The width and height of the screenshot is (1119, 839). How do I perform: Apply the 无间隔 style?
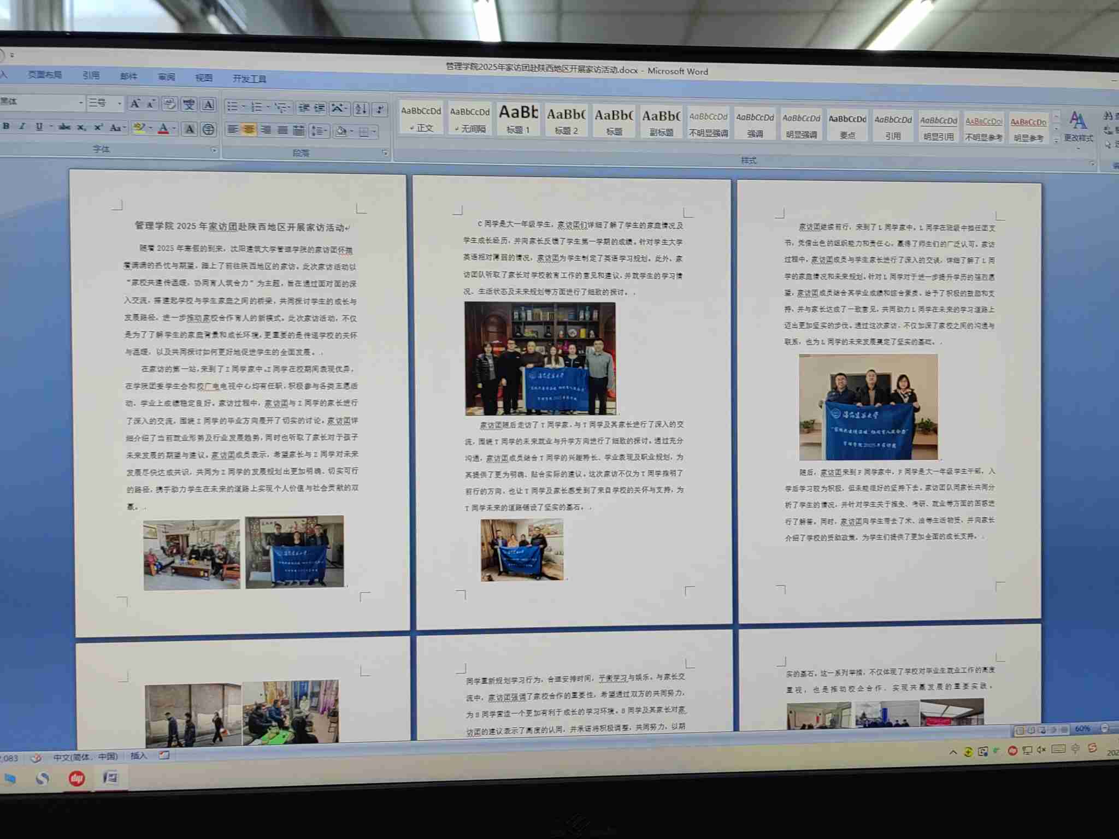pos(470,119)
